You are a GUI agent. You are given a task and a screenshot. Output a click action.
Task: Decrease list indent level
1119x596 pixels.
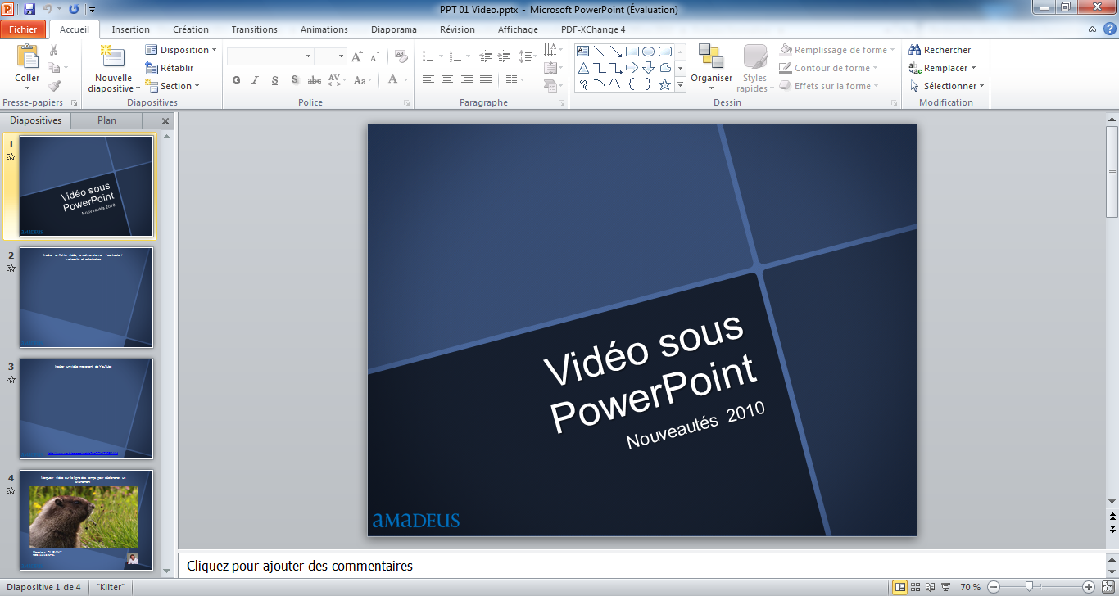486,56
